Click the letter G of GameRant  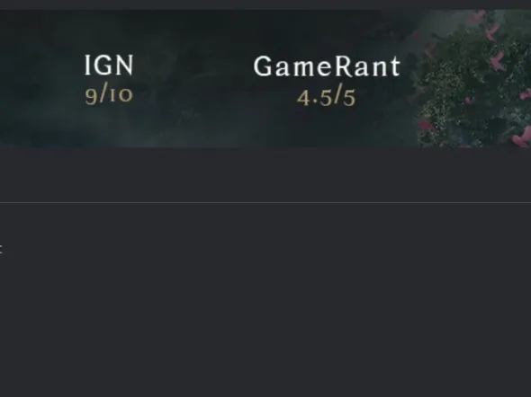[263, 66]
